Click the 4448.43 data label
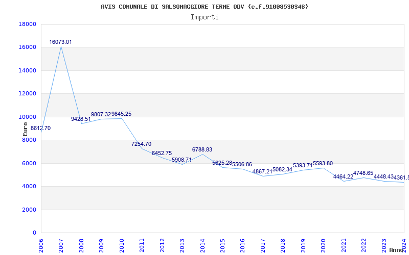Viewport: 409px width, 255px height. [384, 176]
